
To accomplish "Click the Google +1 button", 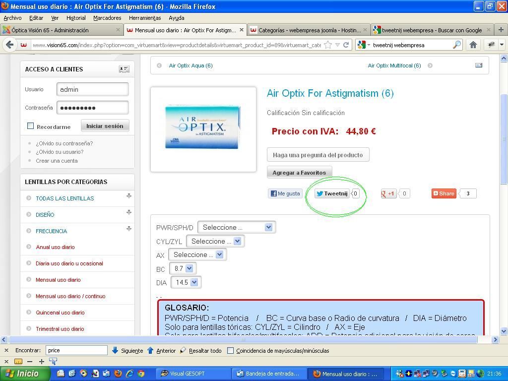I will click(388, 193).
